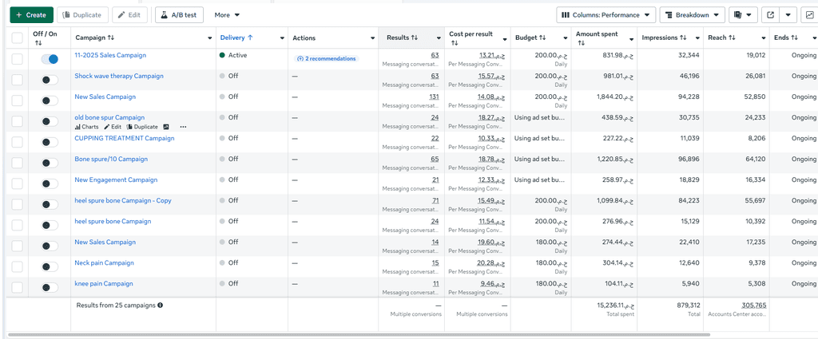This screenshot has height=339, width=818.
Task: Sort the table by Amount spent header
Action: [599, 37]
